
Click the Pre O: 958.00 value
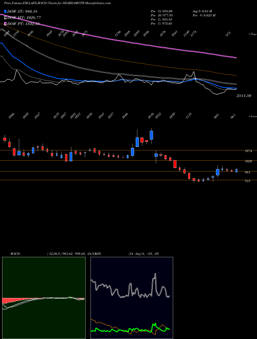tap(161, 11)
